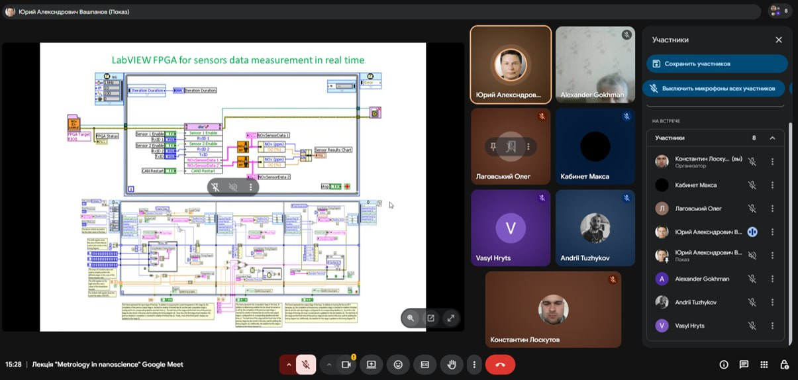Pin Лаговський Олег tile
The width and height of the screenshot is (798, 380).
click(x=493, y=146)
